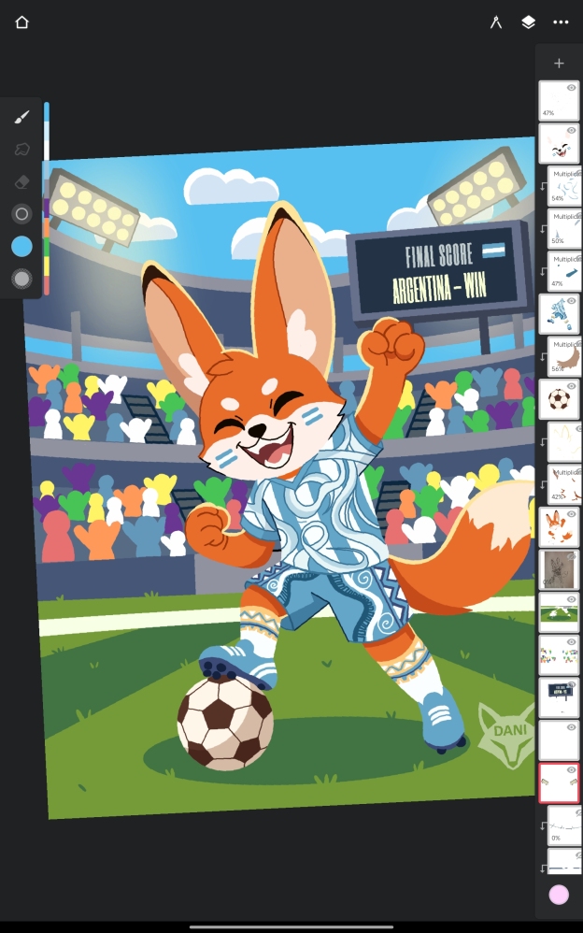Hide the orange fox body layer
The height and width of the screenshot is (933, 583).
point(571,514)
